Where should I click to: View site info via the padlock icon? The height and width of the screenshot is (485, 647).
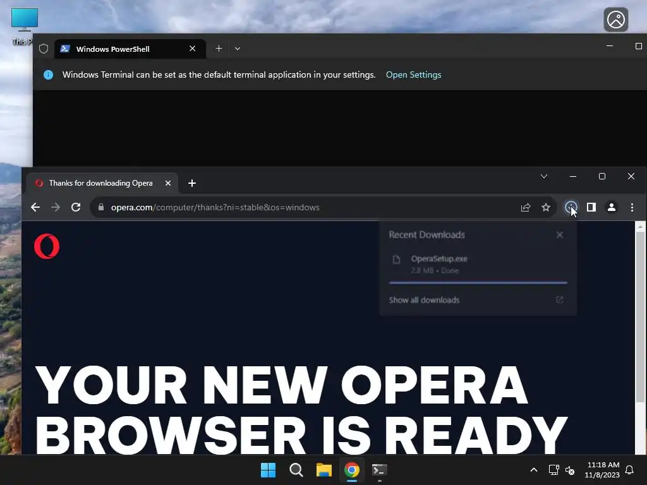pyautogui.click(x=101, y=207)
